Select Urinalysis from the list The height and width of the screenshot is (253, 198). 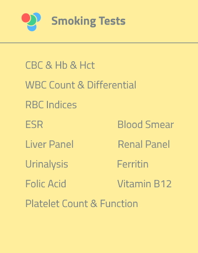click(x=47, y=164)
